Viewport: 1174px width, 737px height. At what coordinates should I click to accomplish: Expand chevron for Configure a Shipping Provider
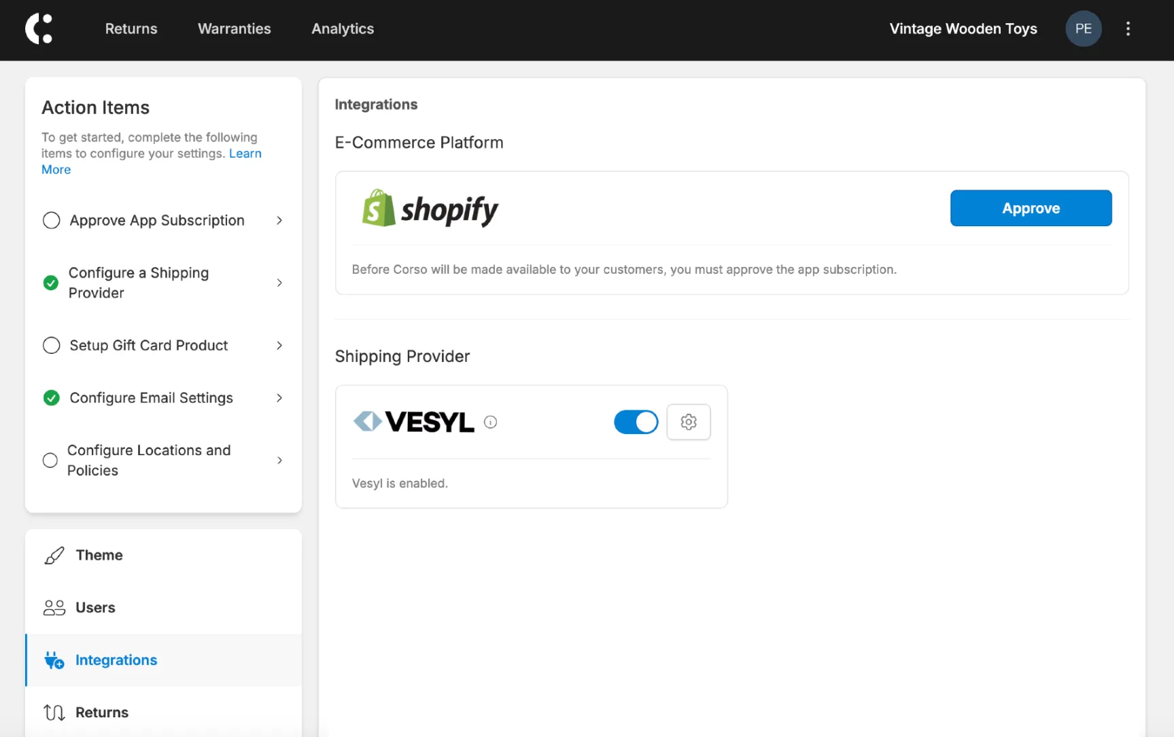279,283
